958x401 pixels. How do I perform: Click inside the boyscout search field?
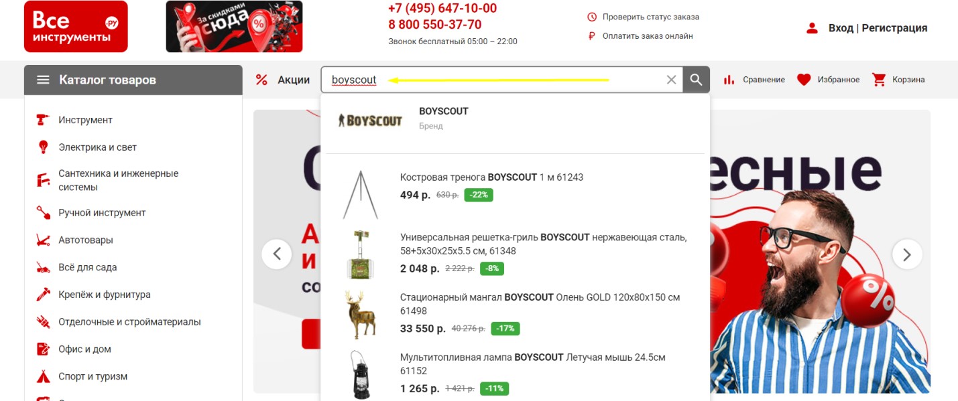click(496, 80)
